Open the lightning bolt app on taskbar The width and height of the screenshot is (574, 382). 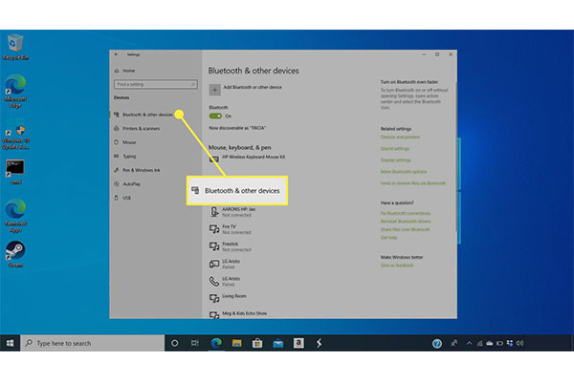pyautogui.click(x=319, y=343)
